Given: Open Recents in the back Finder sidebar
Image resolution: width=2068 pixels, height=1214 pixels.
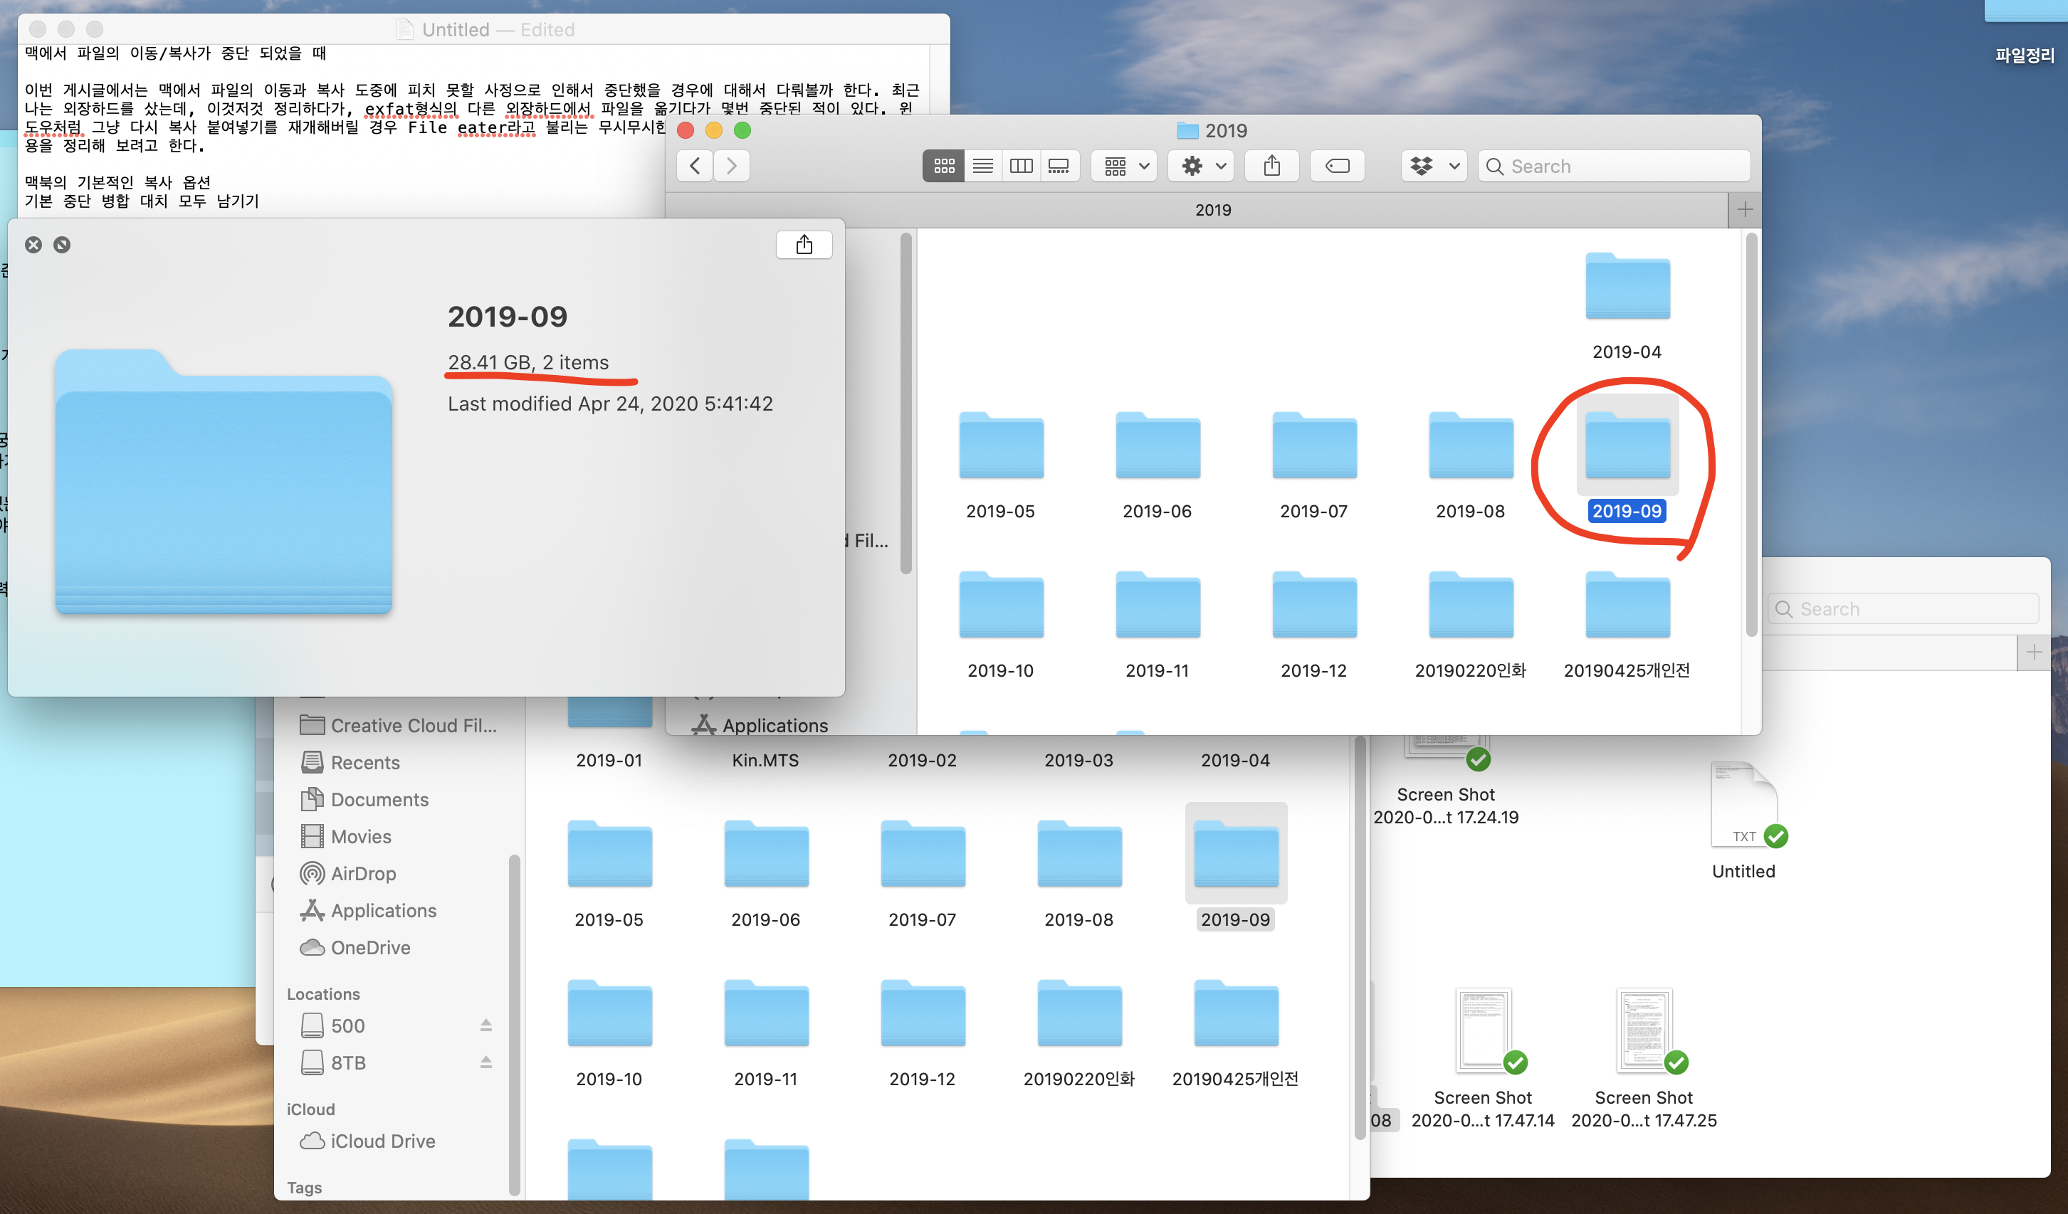Looking at the screenshot, I should [350, 762].
